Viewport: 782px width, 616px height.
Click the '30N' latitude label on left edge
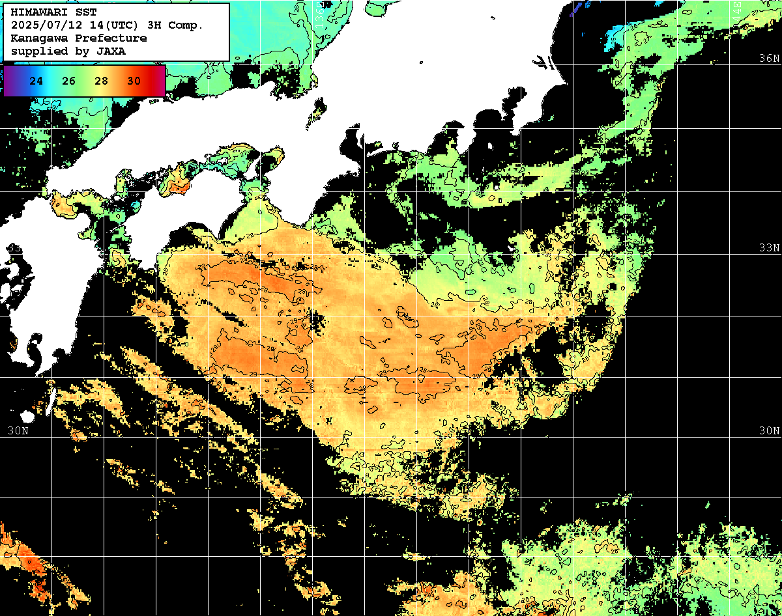pyautogui.click(x=18, y=430)
